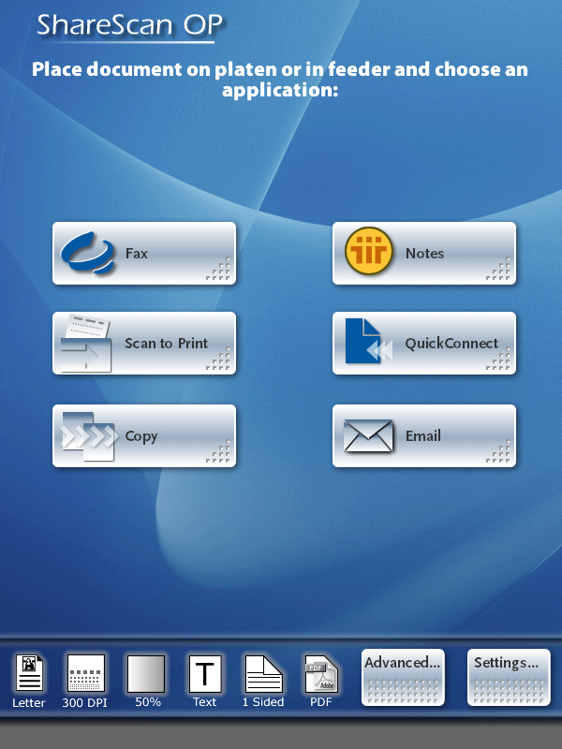Open the Settings... button
The height and width of the screenshot is (749, 562).
click(x=509, y=677)
